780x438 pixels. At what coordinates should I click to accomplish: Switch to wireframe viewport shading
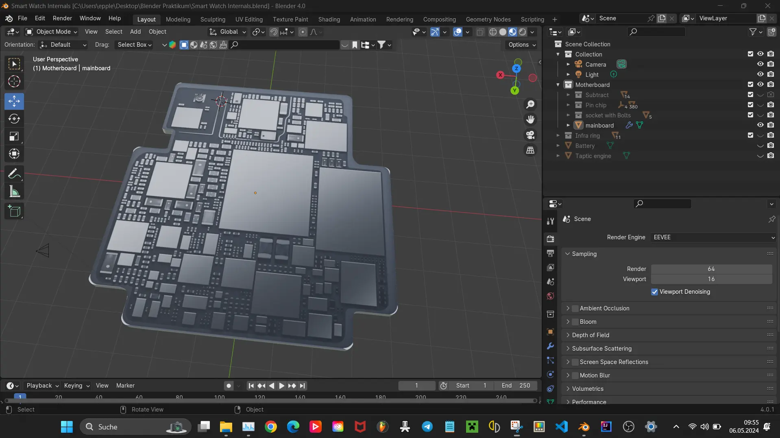point(493,32)
